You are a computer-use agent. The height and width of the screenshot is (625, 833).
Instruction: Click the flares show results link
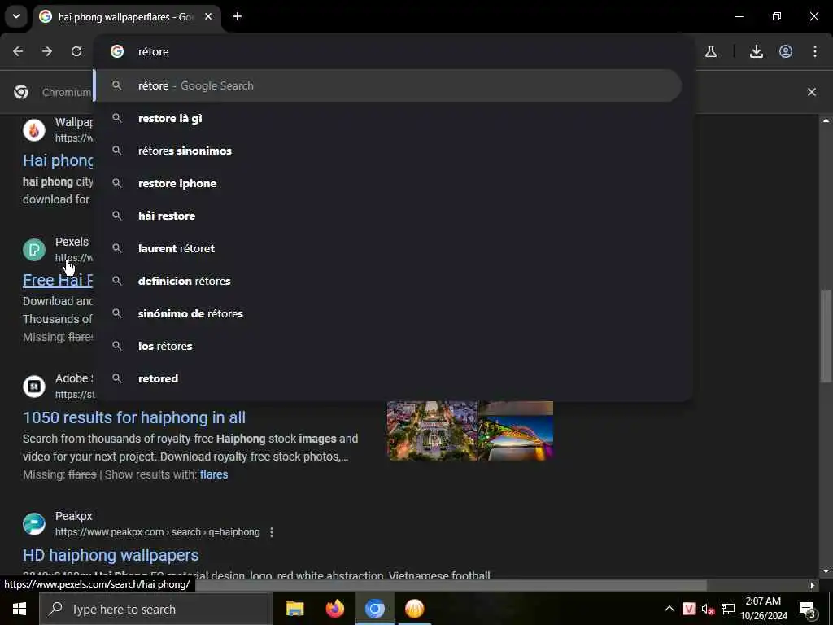(214, 474)
